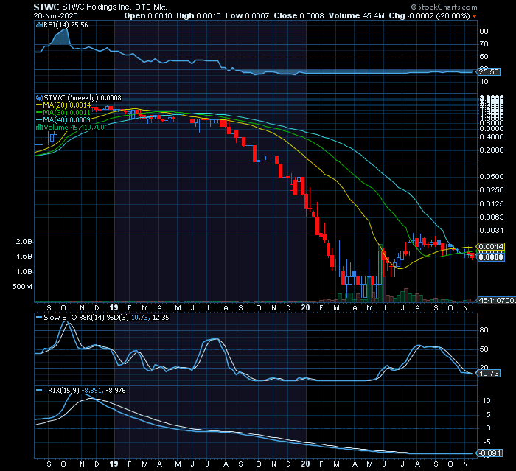Click the orange down-arrow change indicator
The height and width of the screenshot is (471, 516).
coord(474,16)
